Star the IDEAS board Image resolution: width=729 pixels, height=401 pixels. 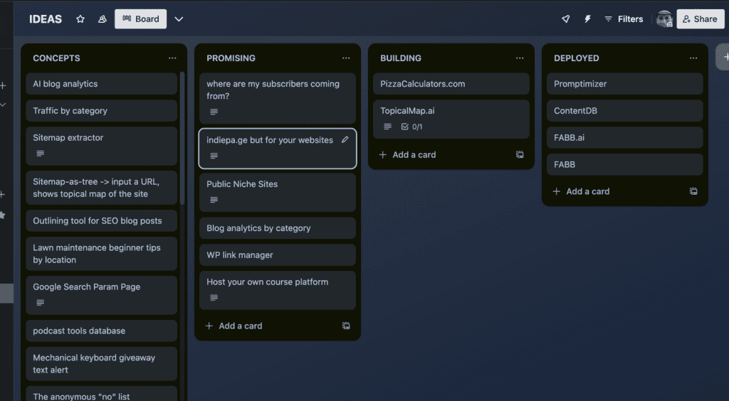pos(80,19)
